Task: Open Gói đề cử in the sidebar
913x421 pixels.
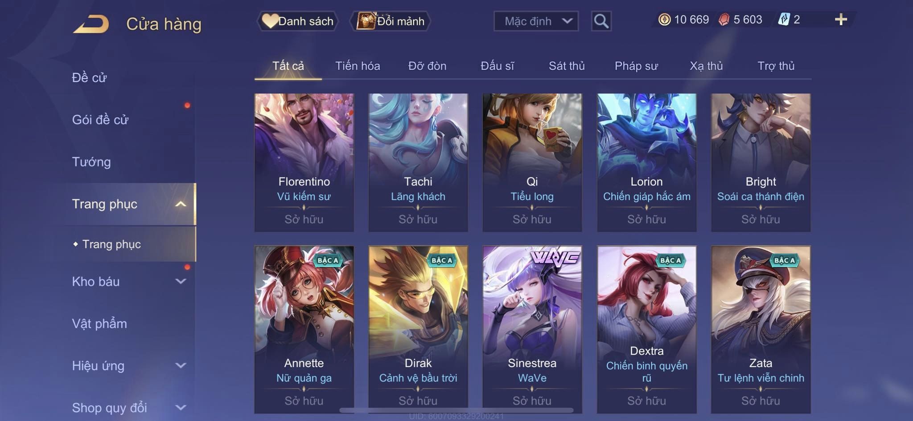Action: coord(100,119)
